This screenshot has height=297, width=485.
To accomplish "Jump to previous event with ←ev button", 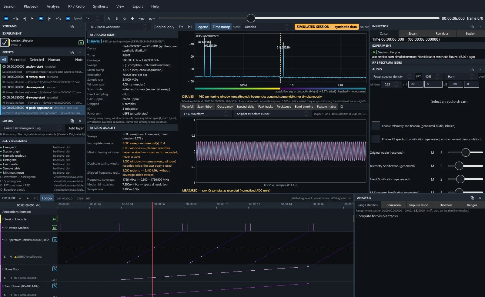I will [x=142, y=18].
